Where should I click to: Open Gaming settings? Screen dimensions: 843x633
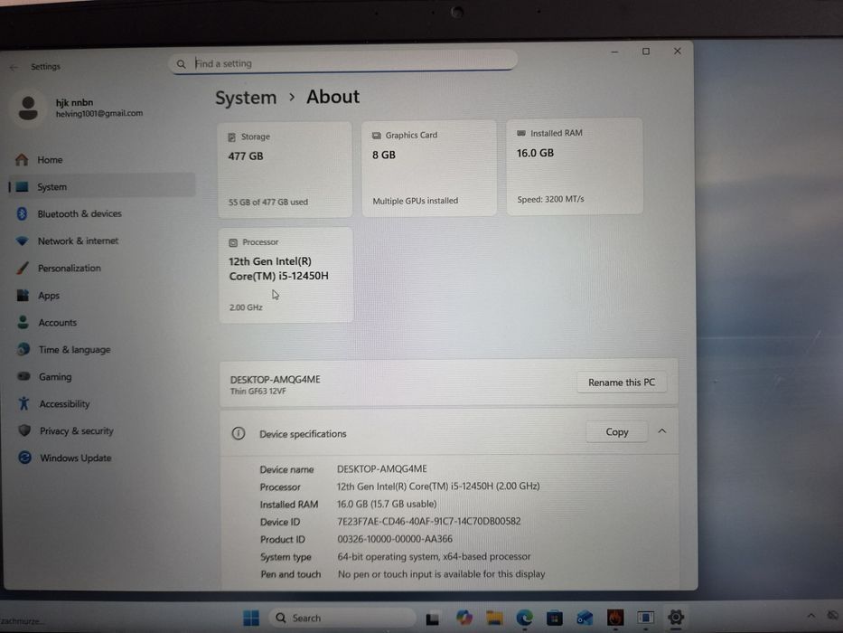tap(102, 377)
